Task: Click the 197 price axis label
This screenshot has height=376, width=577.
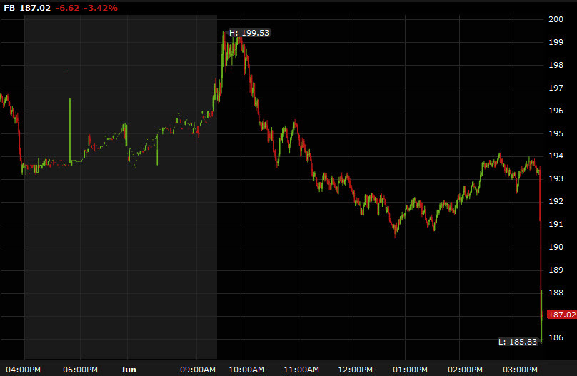Action: click(556, 88)
